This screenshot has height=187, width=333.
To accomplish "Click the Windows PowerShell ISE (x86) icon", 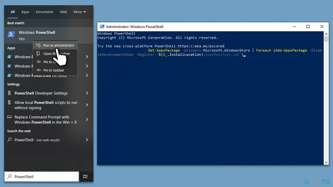I will click(9, 75).
